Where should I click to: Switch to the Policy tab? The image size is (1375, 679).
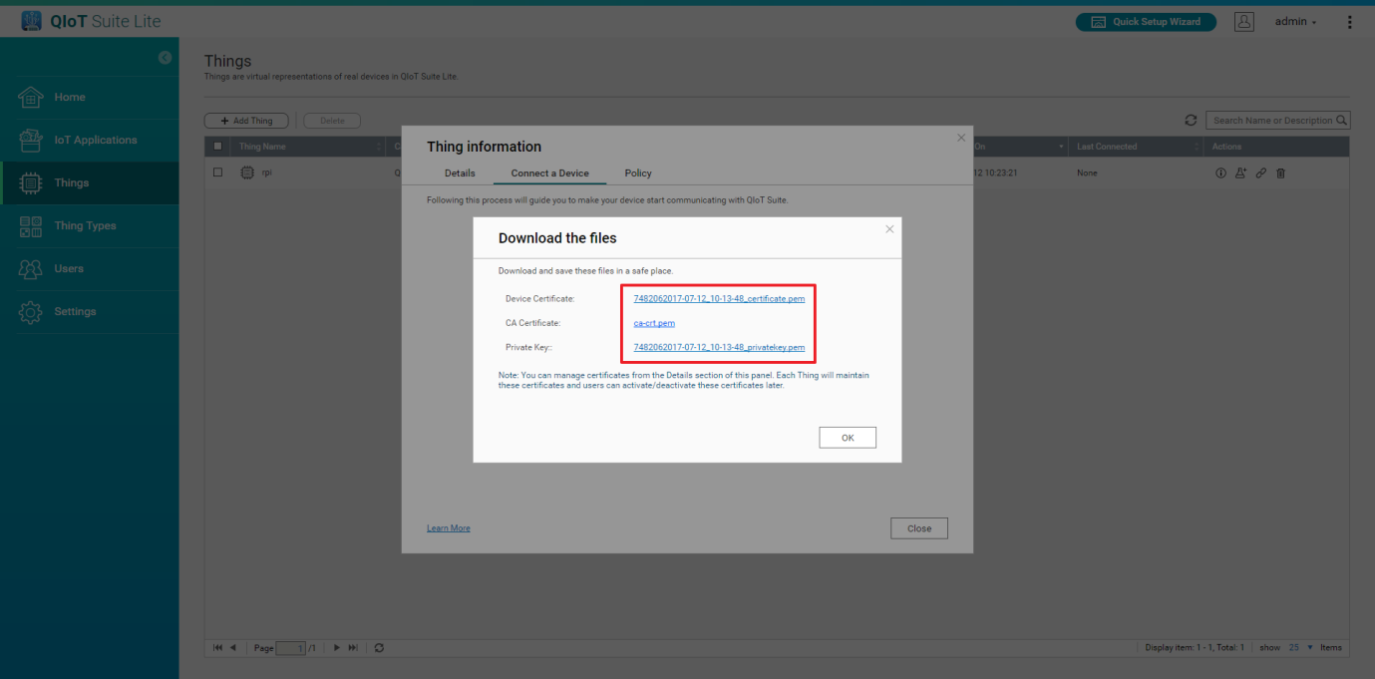pyautogui.click(x=638, y=173)
